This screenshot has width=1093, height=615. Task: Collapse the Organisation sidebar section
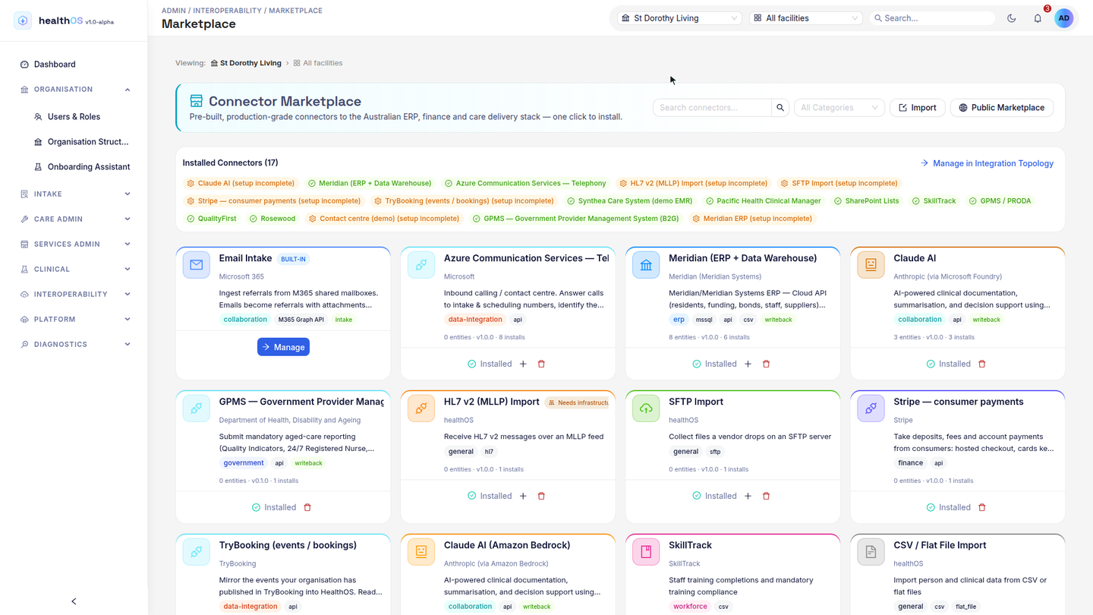(74, 90)
